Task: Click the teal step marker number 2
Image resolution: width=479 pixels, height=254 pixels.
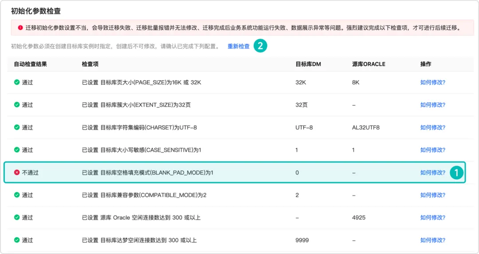Action: point(260,46)
